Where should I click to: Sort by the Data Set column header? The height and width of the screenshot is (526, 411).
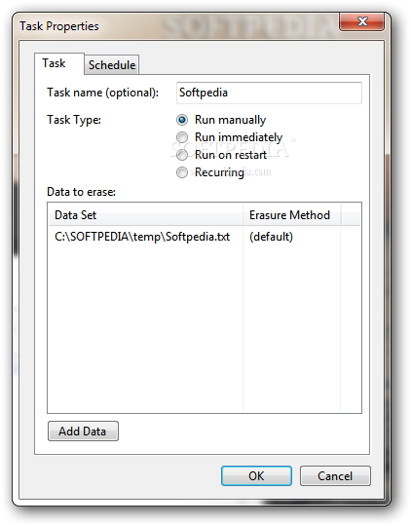click(x=145, y=214)
